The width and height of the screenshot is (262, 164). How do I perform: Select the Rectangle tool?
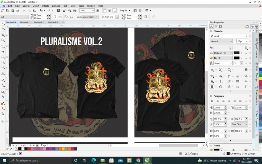(3, 57)
